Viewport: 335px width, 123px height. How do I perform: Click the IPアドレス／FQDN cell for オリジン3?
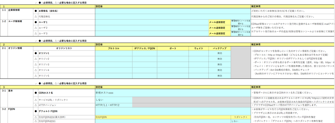[x=145, y=64]
